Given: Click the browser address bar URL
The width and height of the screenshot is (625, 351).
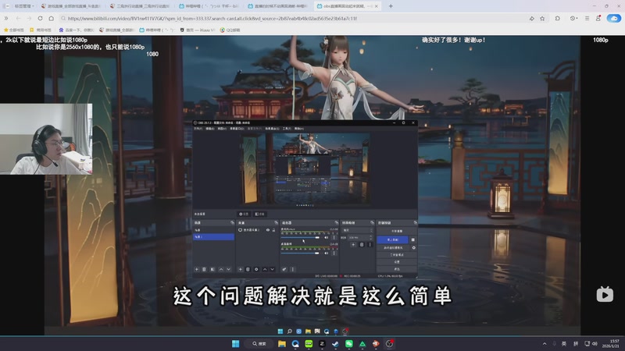Looking at the screenshot, I should [x=212, y=18].
